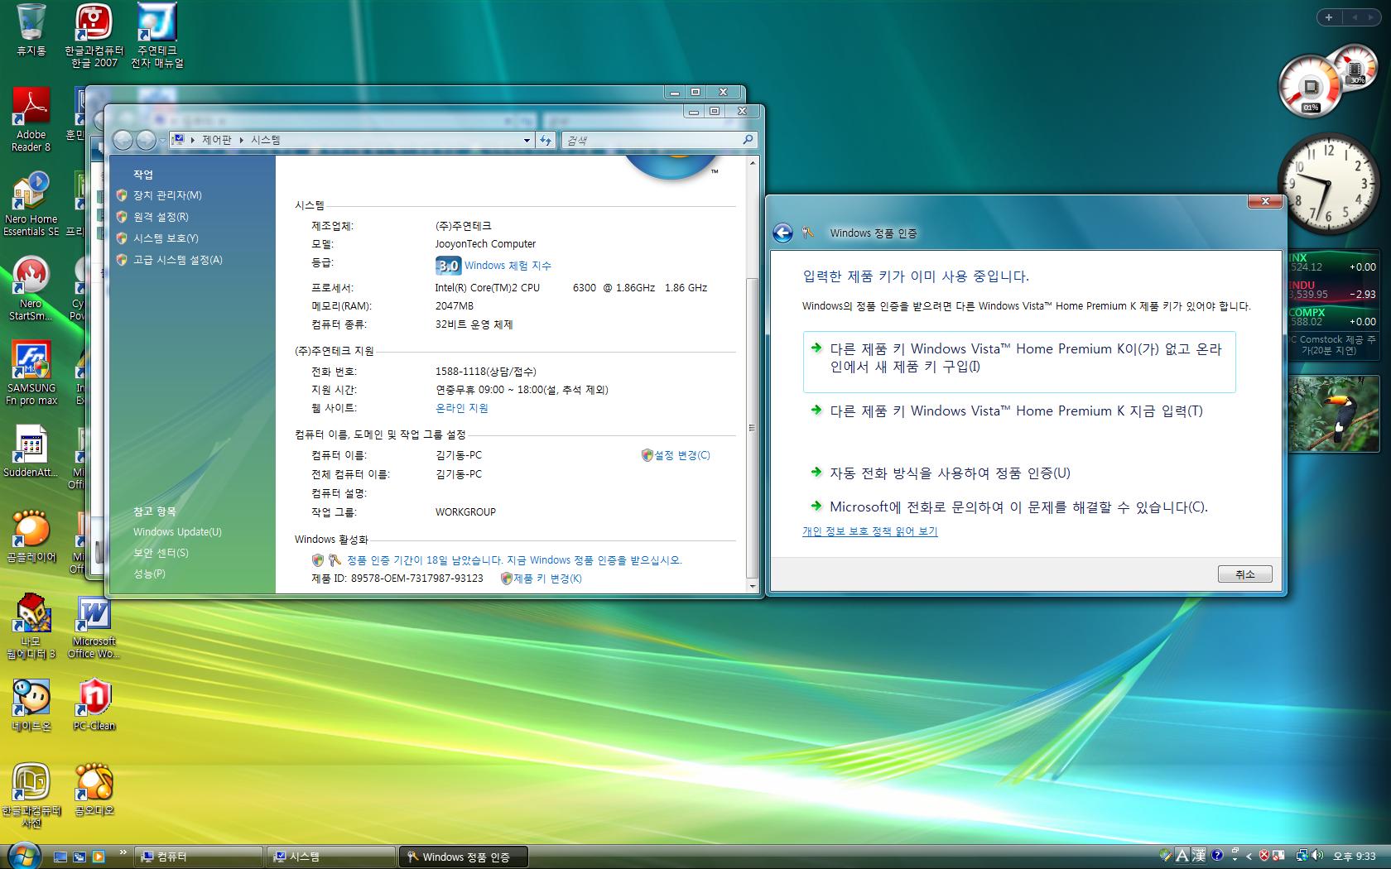Open 고급 시스템 설정(A) link
1391x869 pixels.
point(178,260)
